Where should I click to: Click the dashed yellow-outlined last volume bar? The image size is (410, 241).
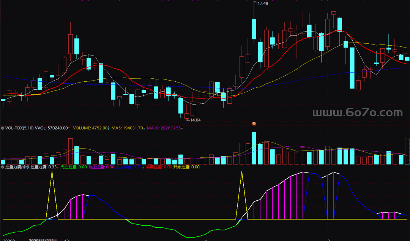coord(407,151)
